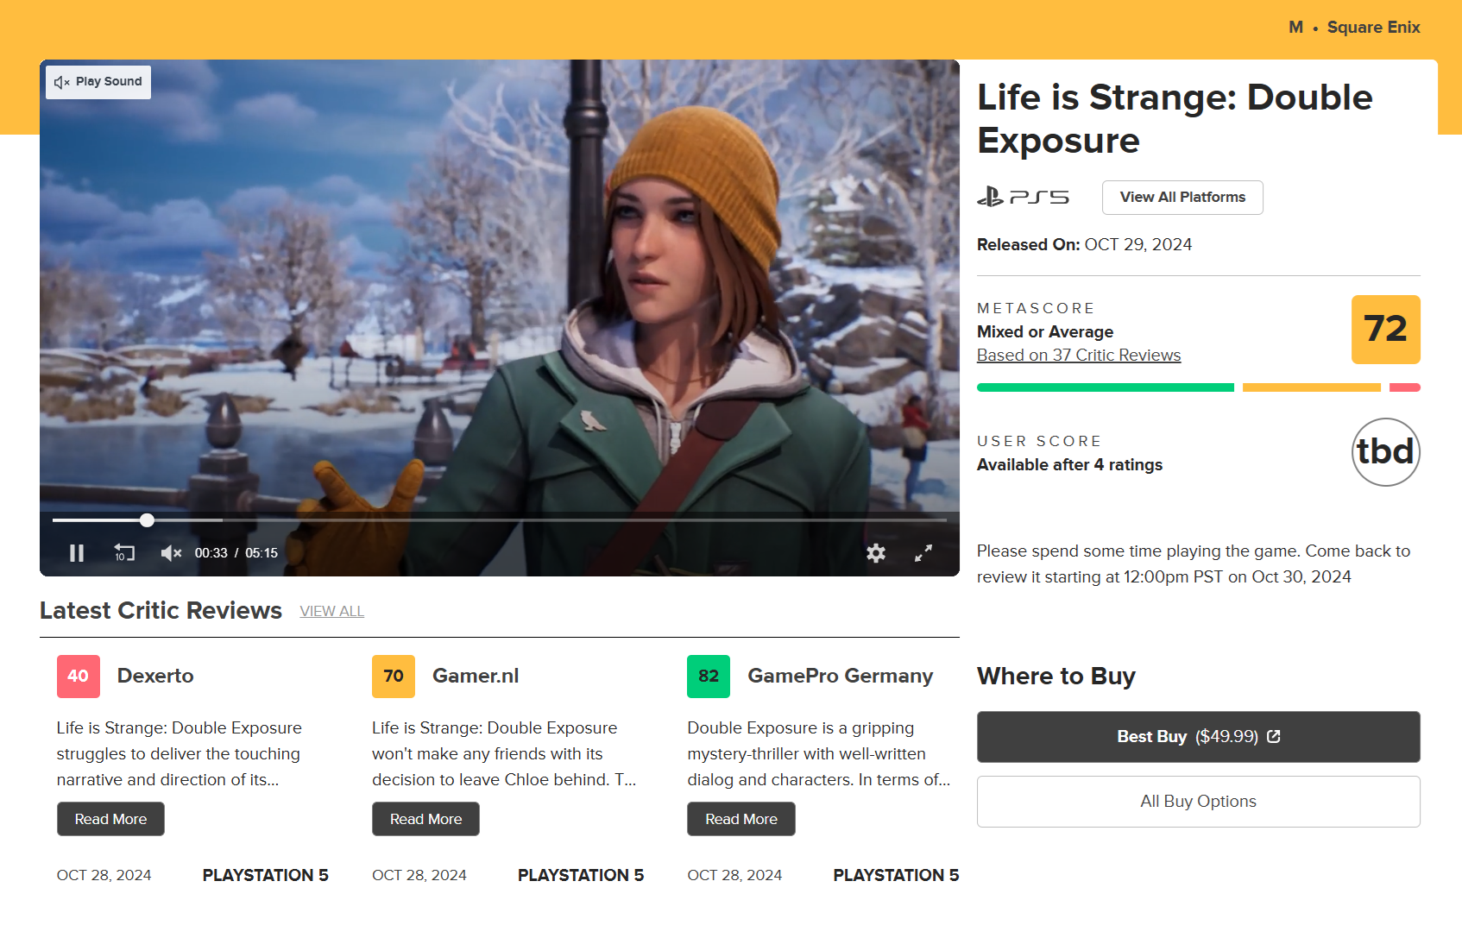The image size is (1462, 938).
Task: Click the green positive reviews bar
Action: [x=1106, y=387]
